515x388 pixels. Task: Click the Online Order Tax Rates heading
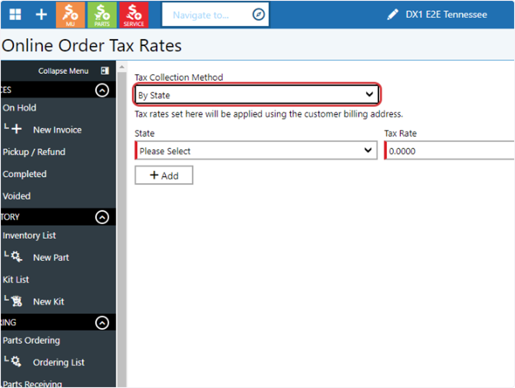91,45
